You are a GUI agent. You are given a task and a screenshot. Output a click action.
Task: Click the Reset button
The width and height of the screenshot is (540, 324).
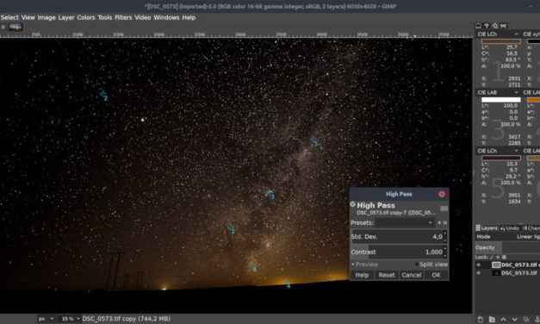[x=387, y=275]
